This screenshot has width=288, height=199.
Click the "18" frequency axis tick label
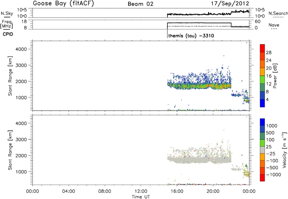coord(24,22)
